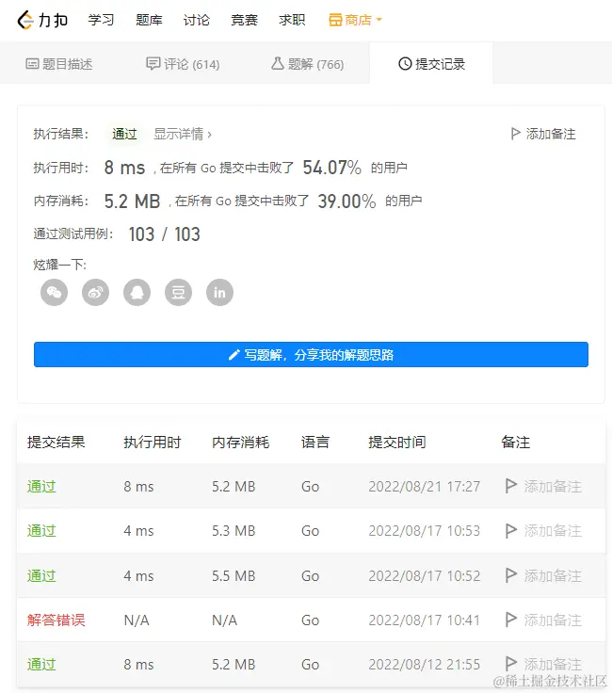The image size is (612, 693).
Task: Click top 添加备注 in result card
Action: (x=543, y=134)
